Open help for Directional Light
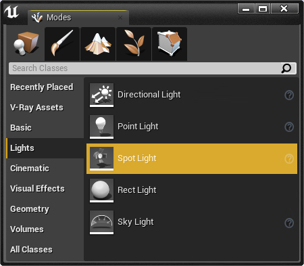304x266 pixels. 289,95
